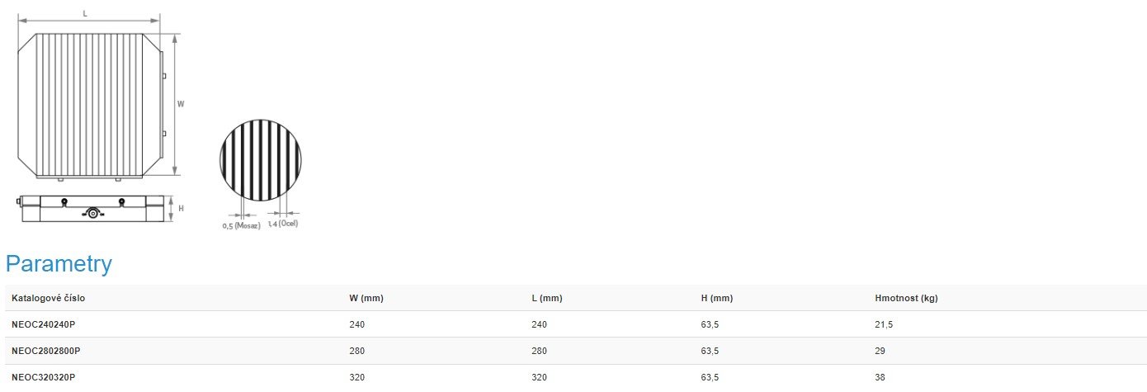Click the weight value 38
1147x392 pixels.
point(880,377)
